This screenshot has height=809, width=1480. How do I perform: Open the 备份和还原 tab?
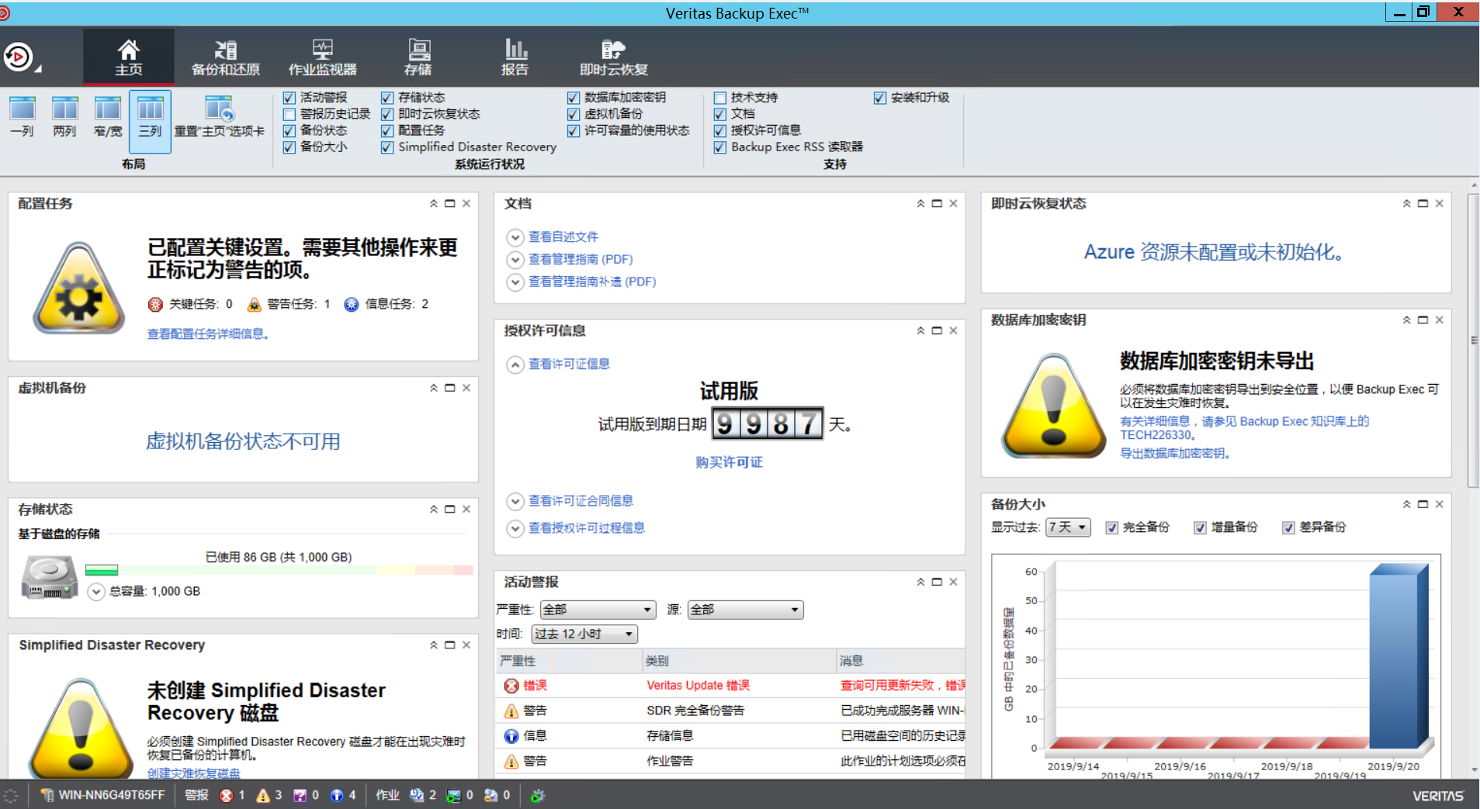point(226,57)
